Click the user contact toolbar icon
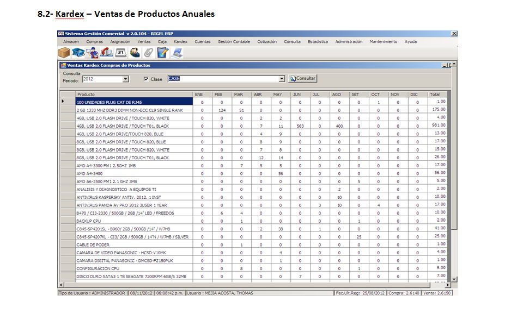The image size is (511, 320). [135, 53]
